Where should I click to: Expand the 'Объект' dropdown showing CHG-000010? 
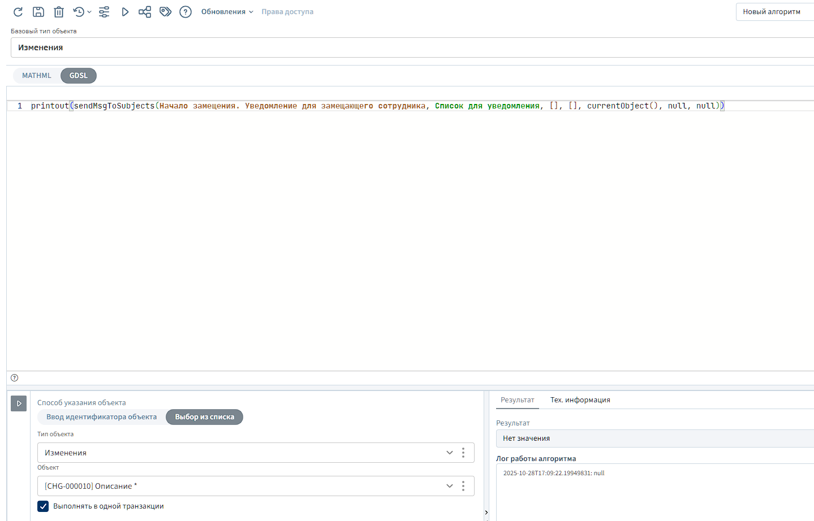tap(449, 486)
